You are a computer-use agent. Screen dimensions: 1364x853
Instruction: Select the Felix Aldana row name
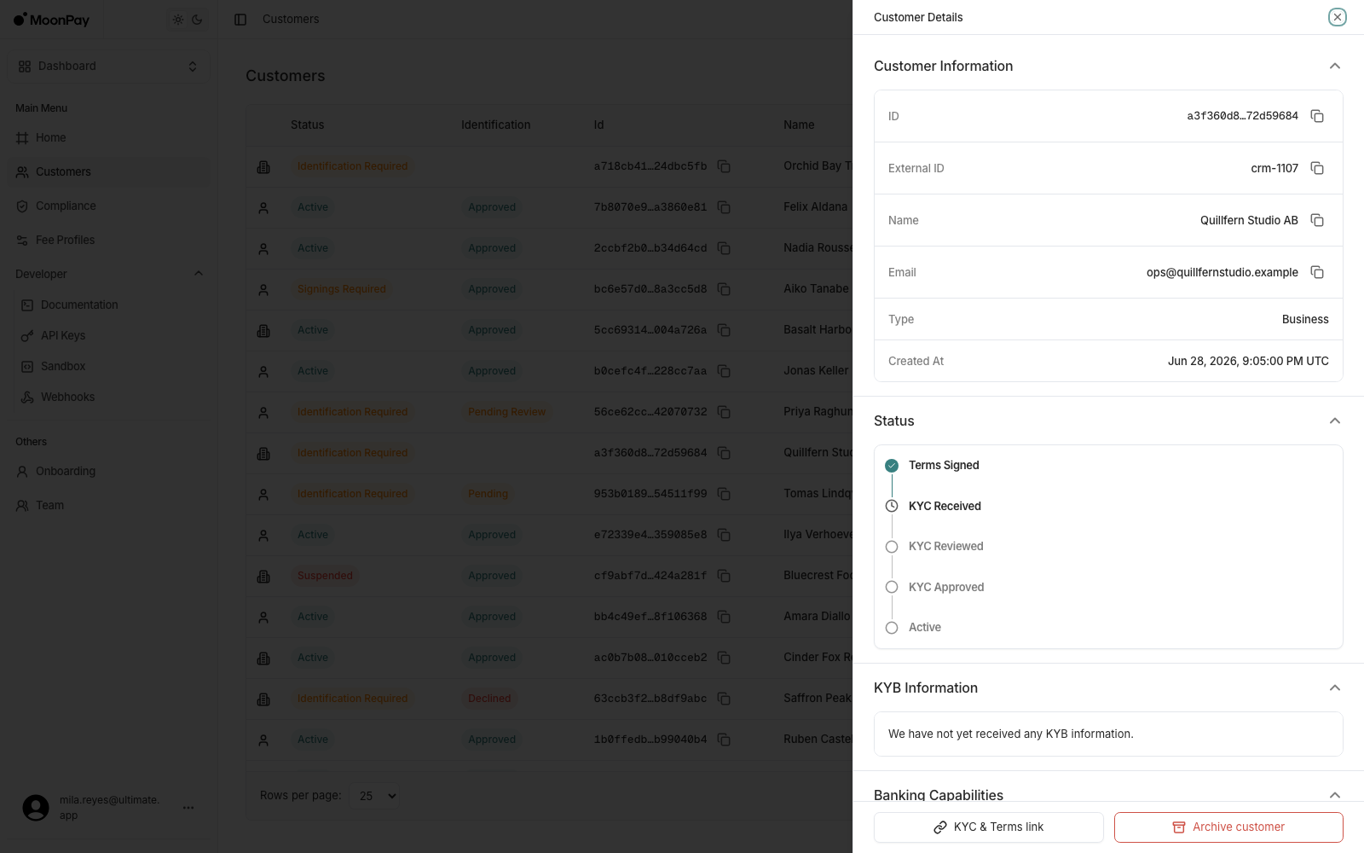[x=815, y=206]
